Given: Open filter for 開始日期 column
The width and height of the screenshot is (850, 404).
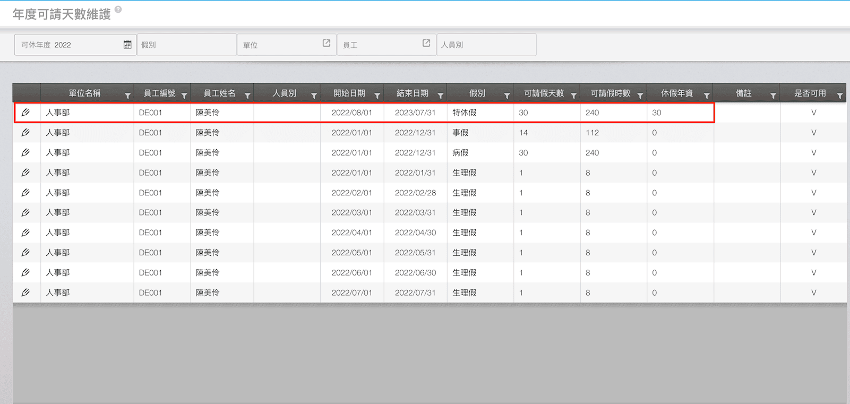Looking at the screenshot, I should (x=377, y=96).
